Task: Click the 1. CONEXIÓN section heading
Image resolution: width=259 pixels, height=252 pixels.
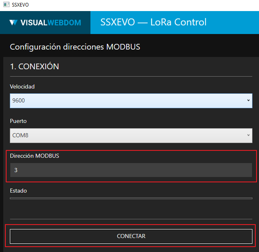Action: [x=35, y=66]
